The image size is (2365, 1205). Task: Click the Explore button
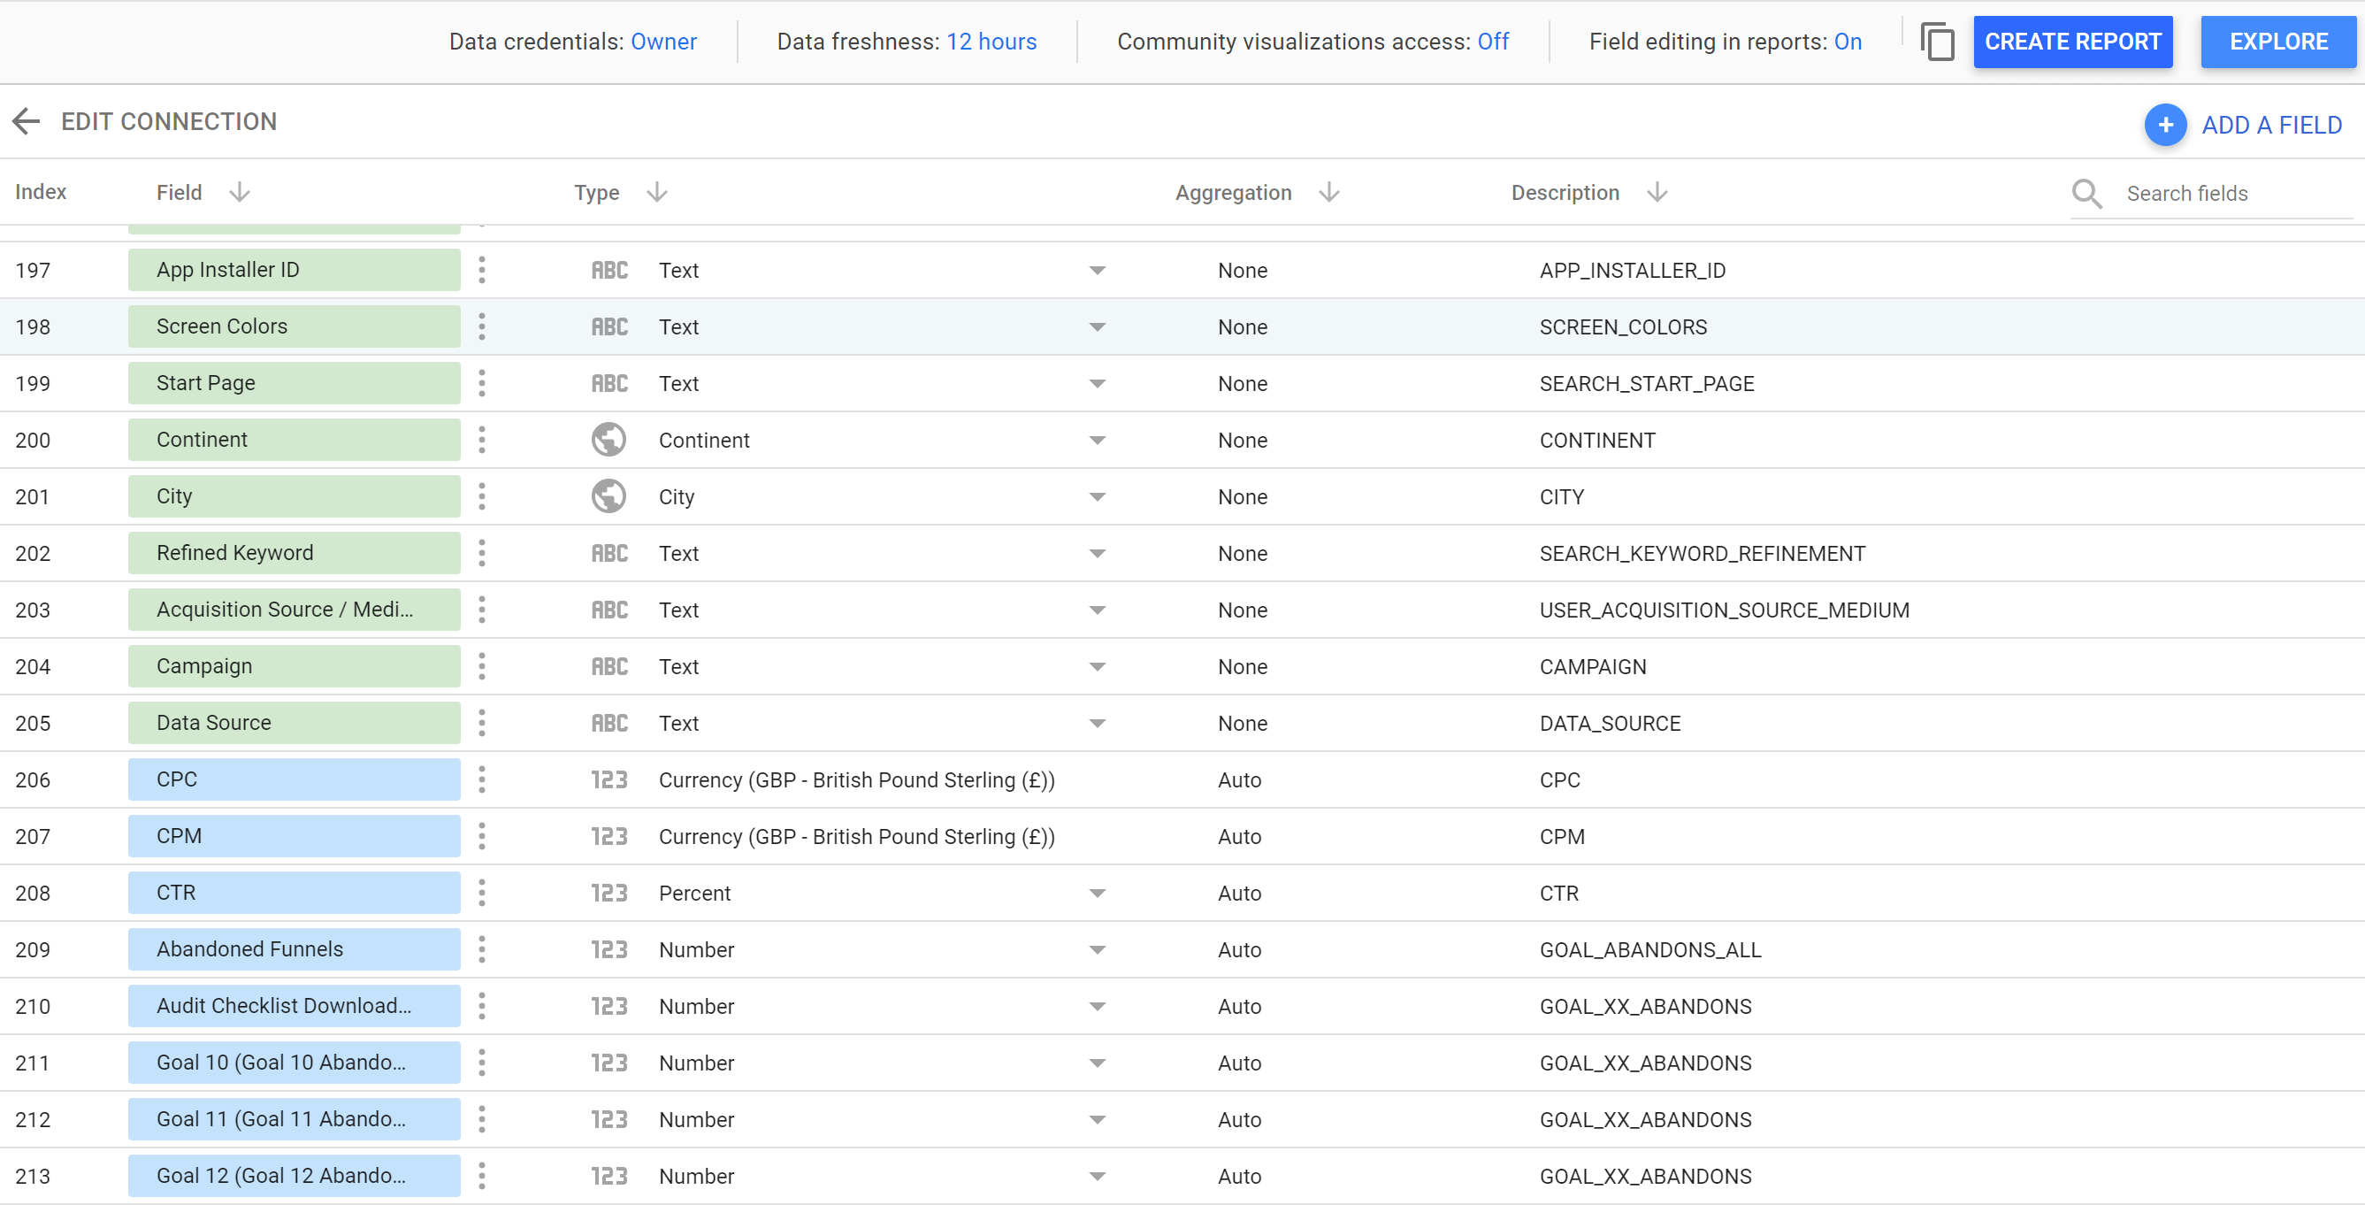click(x=2277, y=42)
